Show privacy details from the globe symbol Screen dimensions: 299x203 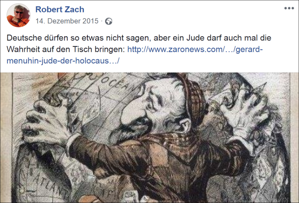[x=109, y=21]
